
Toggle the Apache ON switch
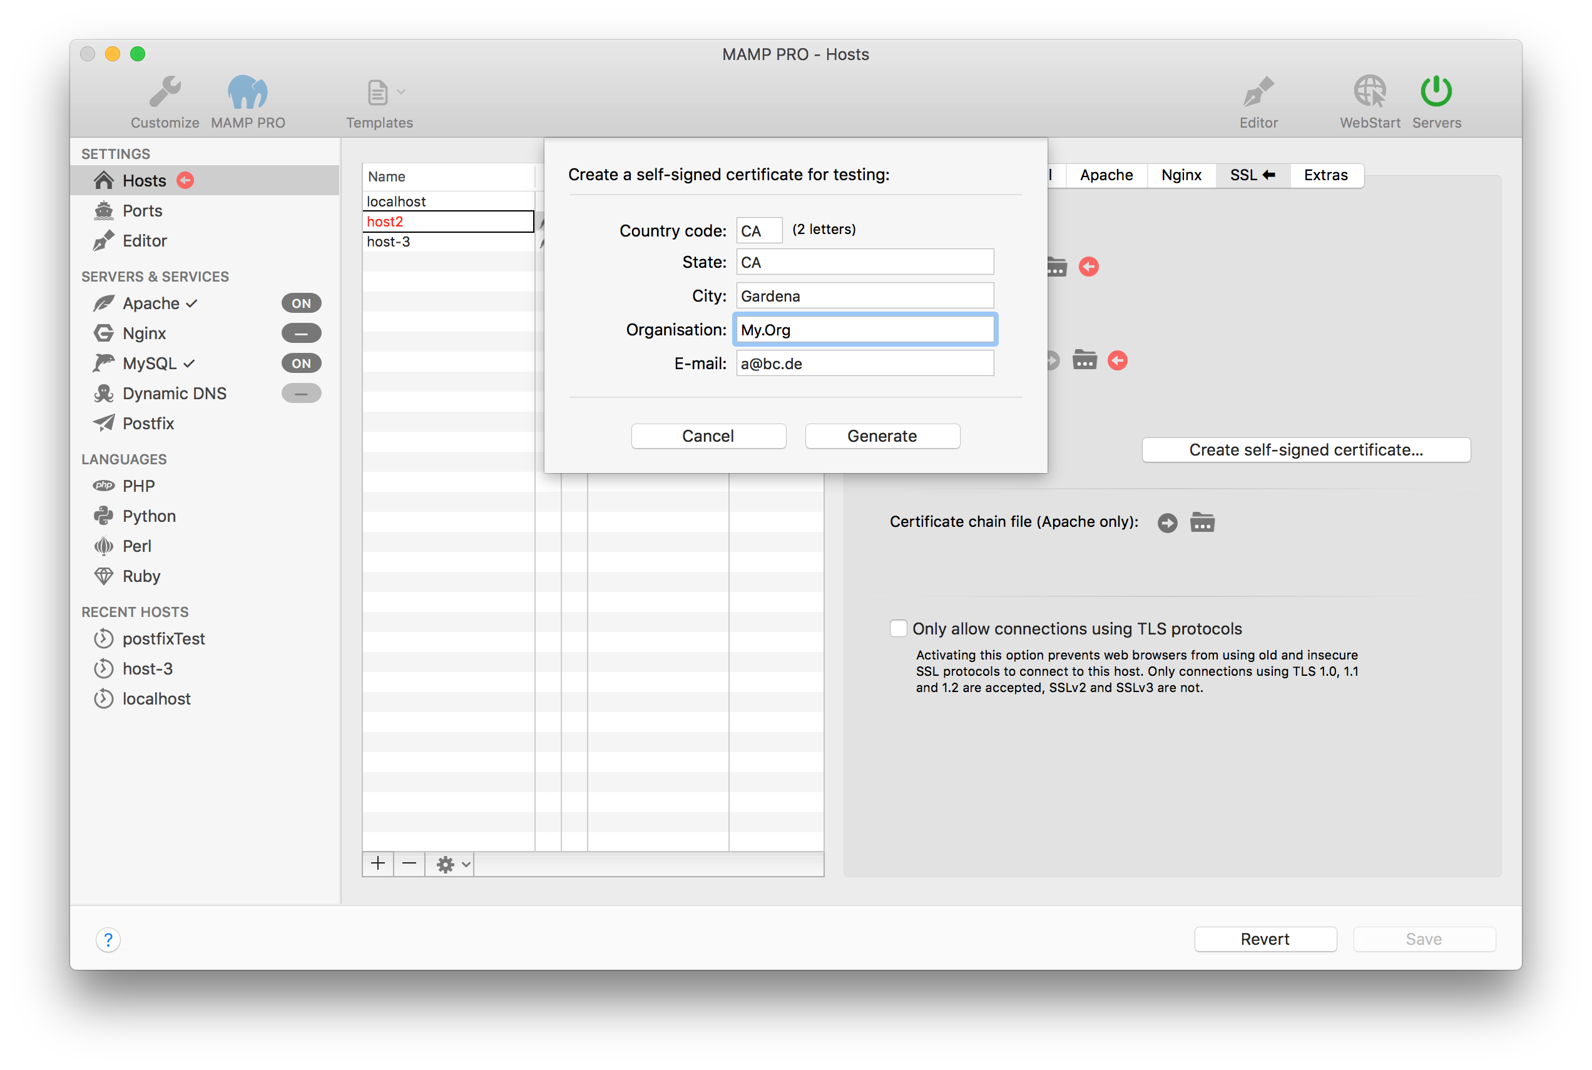(x=301, y=303)
